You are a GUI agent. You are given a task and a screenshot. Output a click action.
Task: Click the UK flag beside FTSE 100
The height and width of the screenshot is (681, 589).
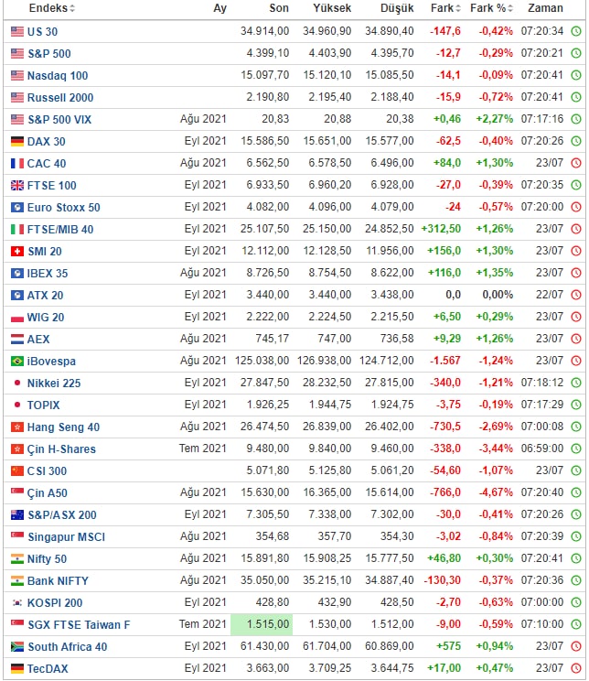click(x=17, y=186)
